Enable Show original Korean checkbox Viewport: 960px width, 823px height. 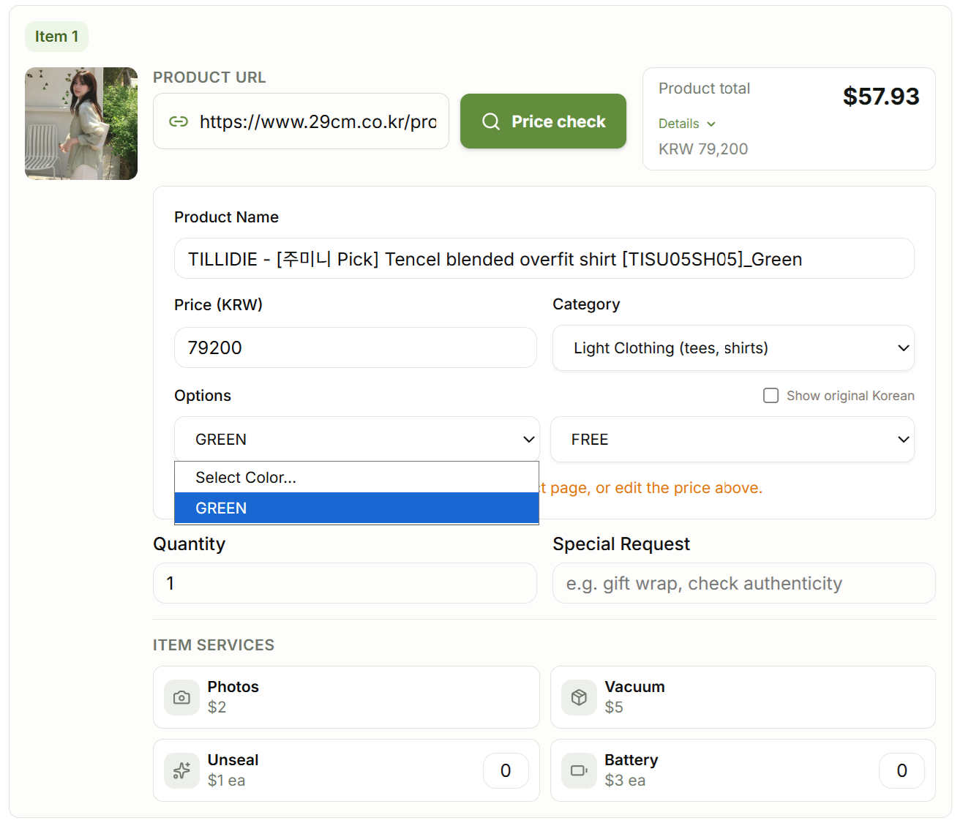[770, 396]
